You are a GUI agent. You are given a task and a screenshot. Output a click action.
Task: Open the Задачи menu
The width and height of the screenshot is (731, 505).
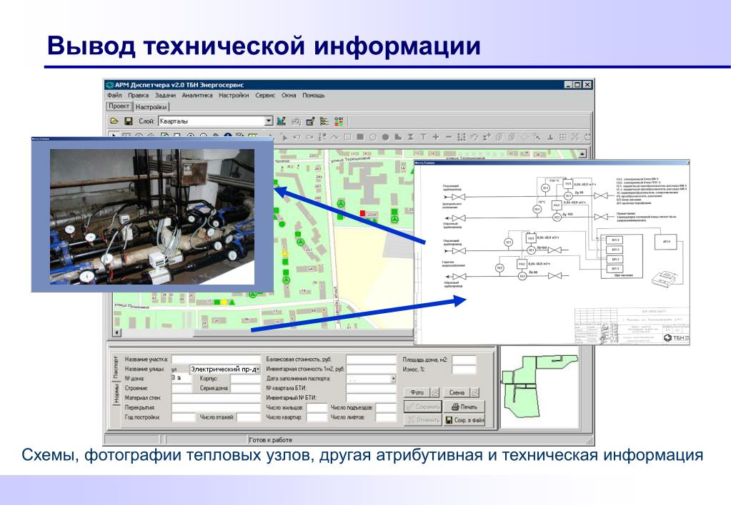[166, 96]
